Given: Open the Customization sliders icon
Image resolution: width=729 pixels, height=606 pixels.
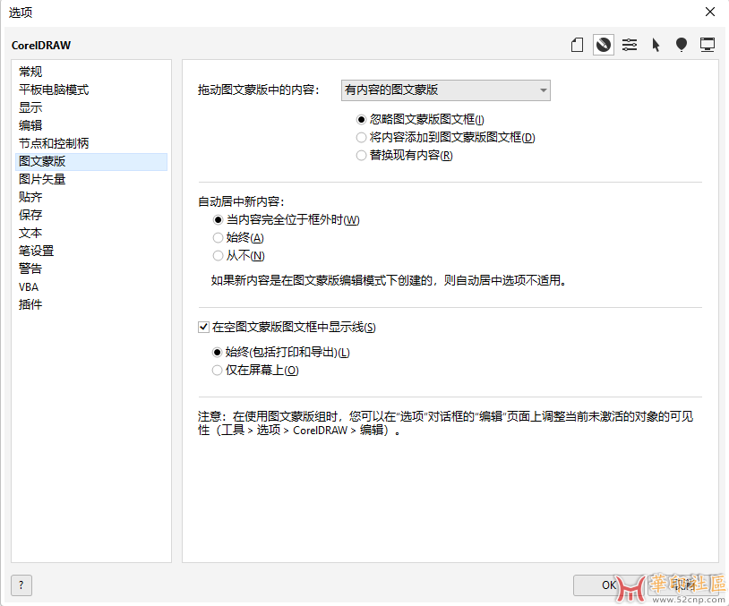Looking at the screenshot, I should tap(630, 45).
